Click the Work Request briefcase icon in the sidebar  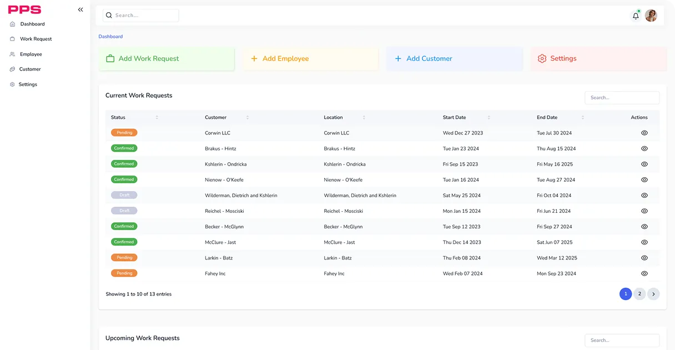click(13, 39)
